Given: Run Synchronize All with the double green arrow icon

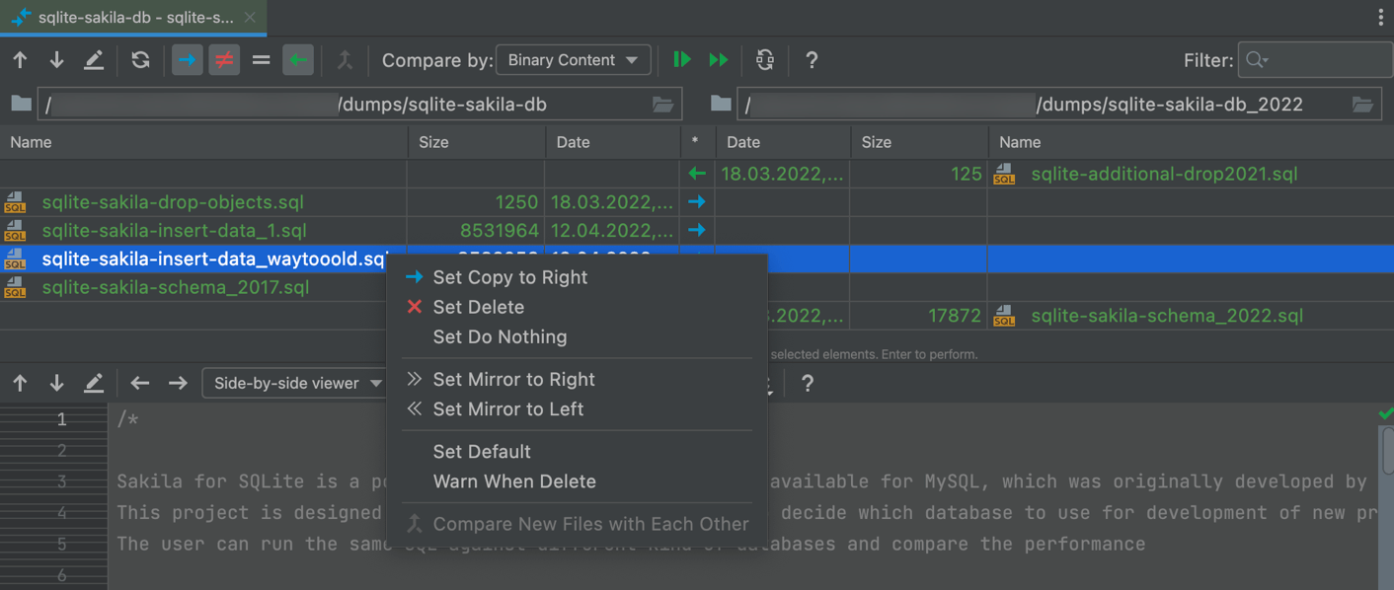Looking at the screenshot, I should coord(718,59).
